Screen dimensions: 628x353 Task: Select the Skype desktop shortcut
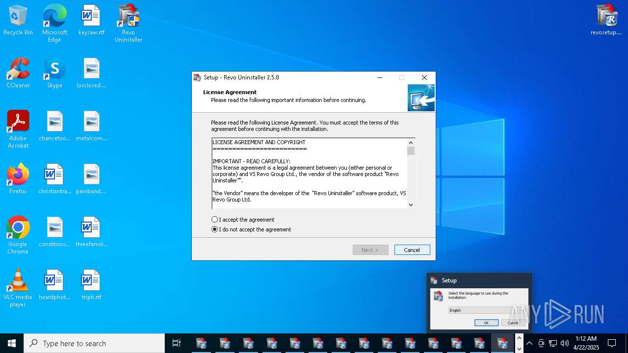(54, 74)
